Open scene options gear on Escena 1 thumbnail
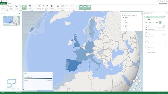The image size is (168, 94). pyautogui.click(x=16, y=24)
